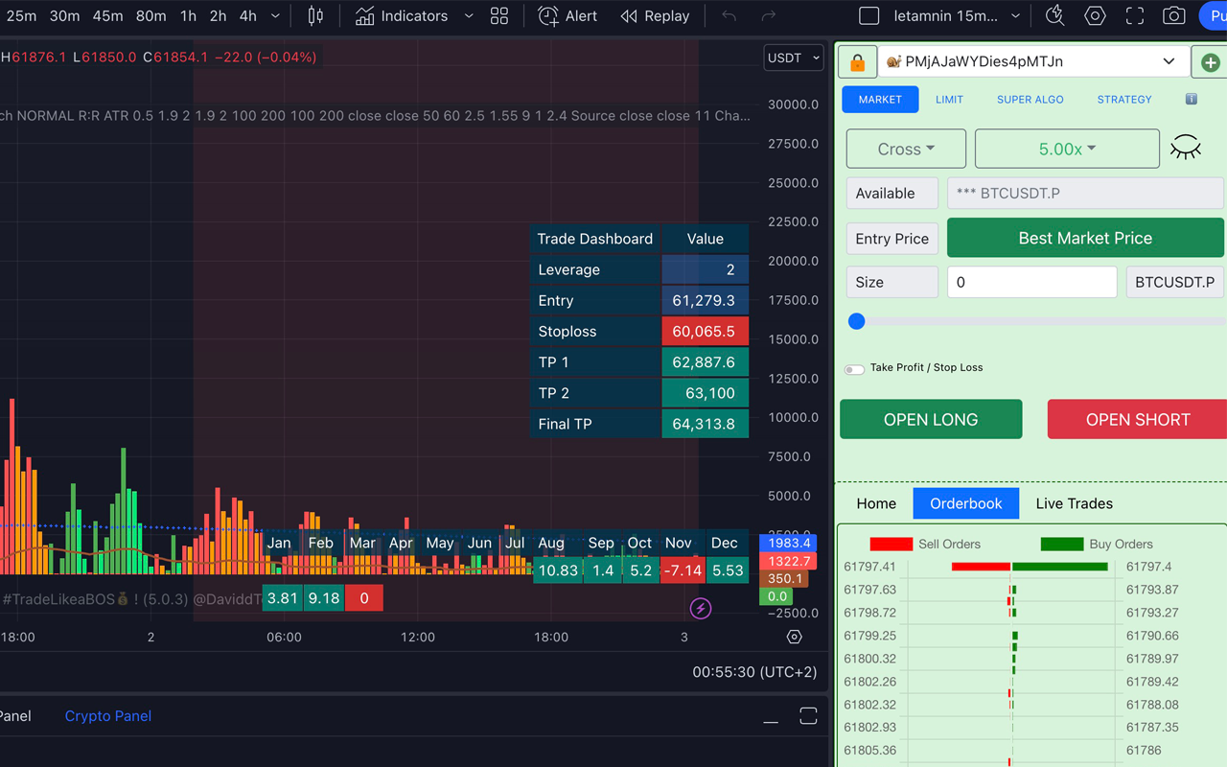Click the Final TP value 64,313.8
Viewport: 1227px width, 767px height.
pyautogui.click(x=705, y=424)
